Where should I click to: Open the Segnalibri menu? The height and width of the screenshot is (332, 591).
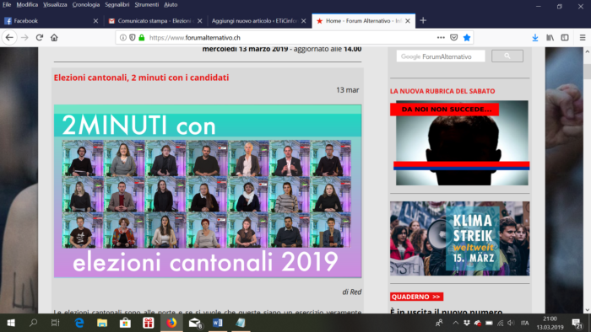coord(117,4)
